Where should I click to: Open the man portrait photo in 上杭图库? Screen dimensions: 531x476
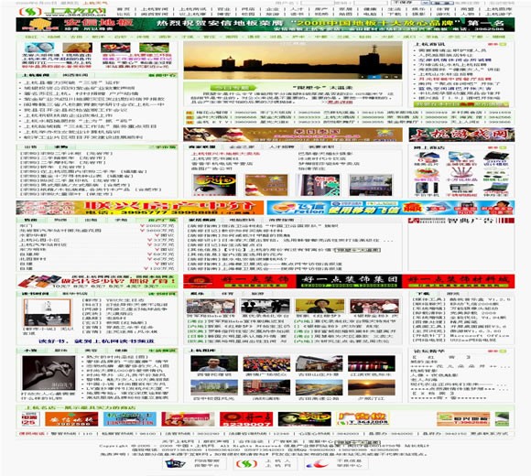click(214, 363)
